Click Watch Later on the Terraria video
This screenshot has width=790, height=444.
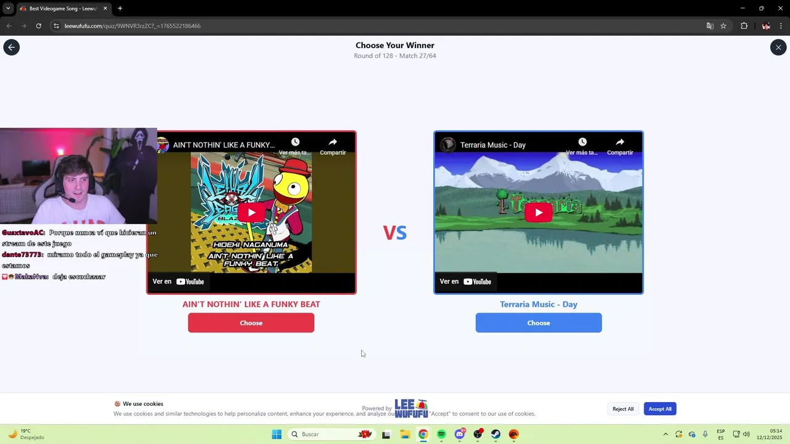click(x=582, y=146)
